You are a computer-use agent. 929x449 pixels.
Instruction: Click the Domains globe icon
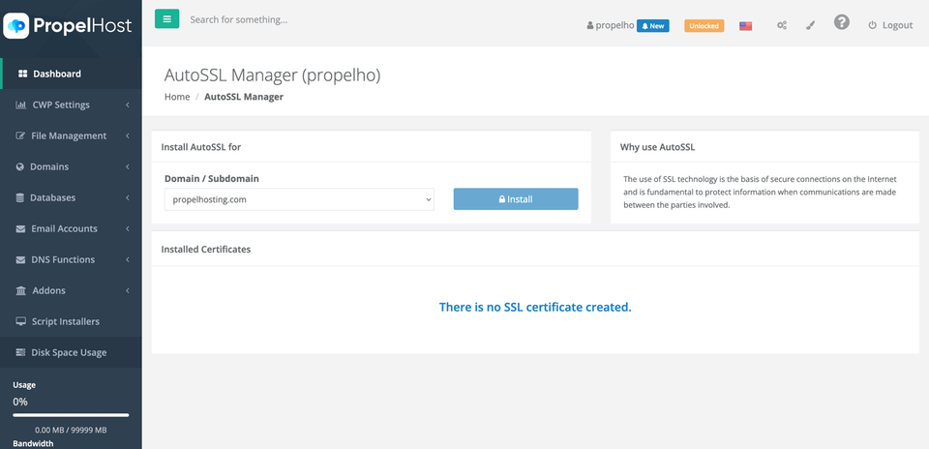click(20, 167)
